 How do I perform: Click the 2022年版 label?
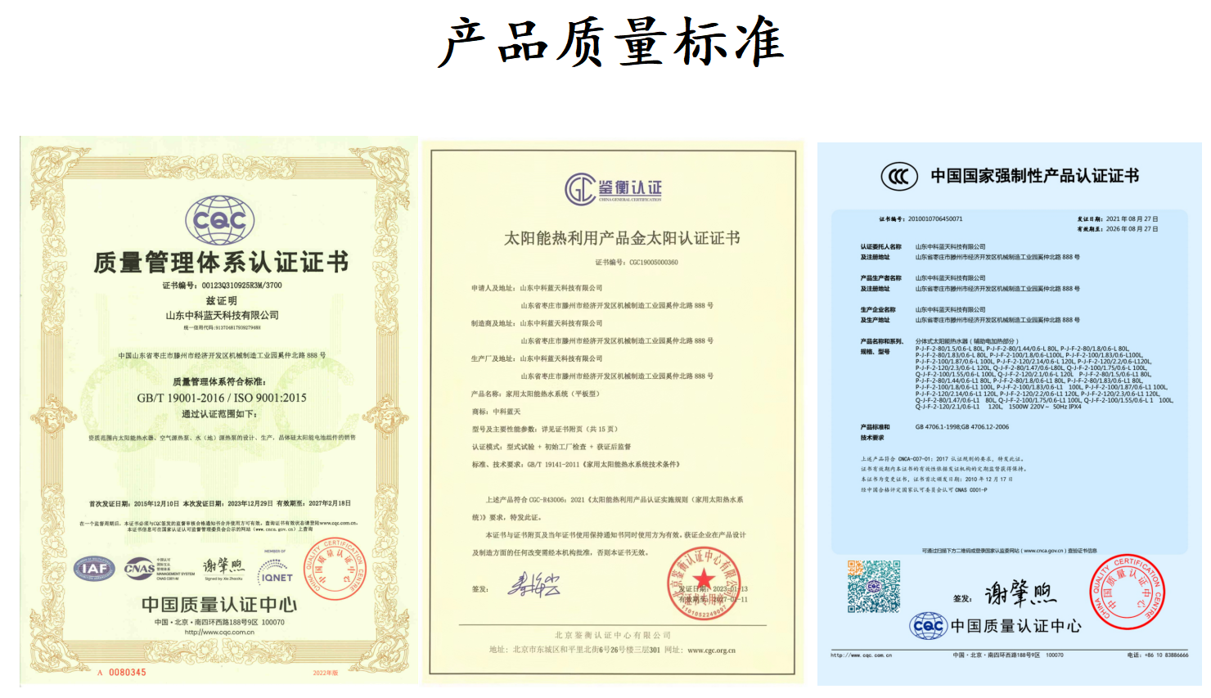(x=325, y=673)
